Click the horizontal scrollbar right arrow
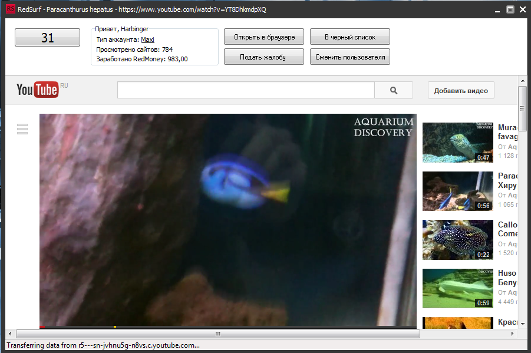Viewport: 531px width, 353px height. (512, 334)
